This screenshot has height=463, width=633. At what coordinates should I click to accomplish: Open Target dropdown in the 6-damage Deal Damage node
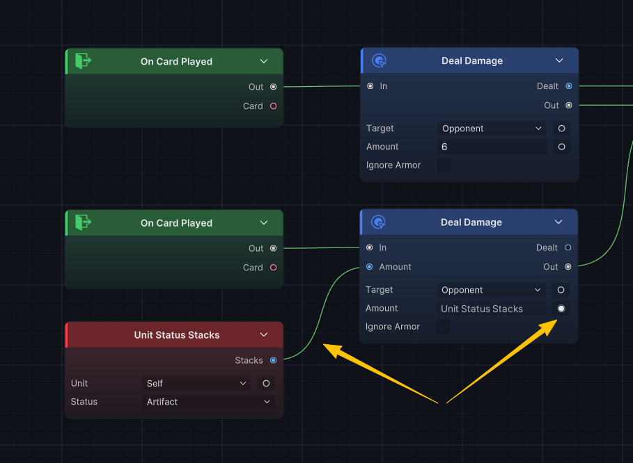coord(492,129)
